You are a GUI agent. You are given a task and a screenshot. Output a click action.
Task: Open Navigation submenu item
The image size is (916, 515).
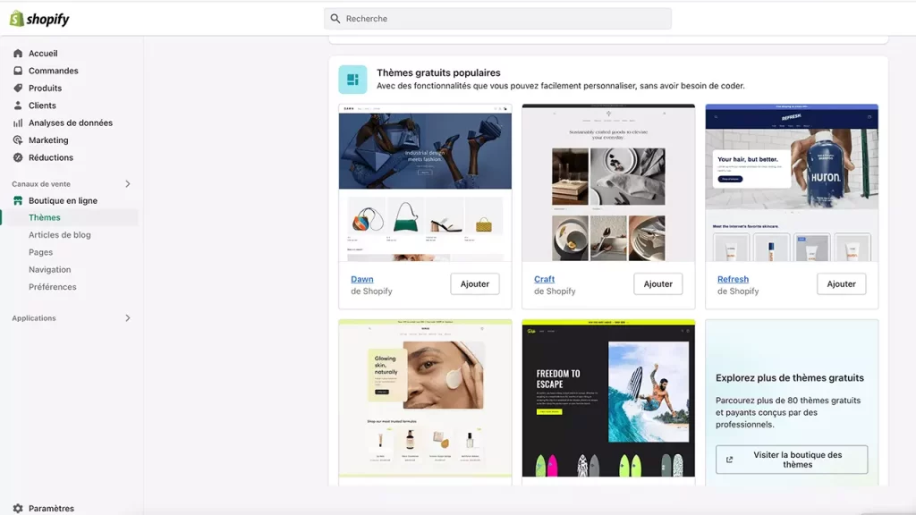50,270
